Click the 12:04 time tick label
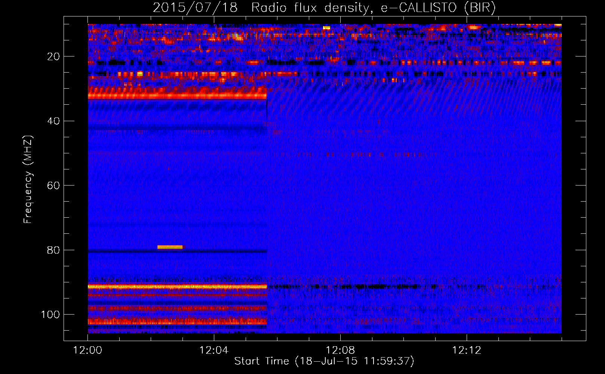 214,350
